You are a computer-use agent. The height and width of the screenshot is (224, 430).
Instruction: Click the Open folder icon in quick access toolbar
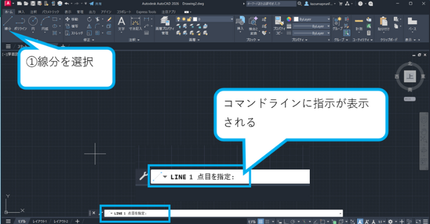tap(26, 4)
